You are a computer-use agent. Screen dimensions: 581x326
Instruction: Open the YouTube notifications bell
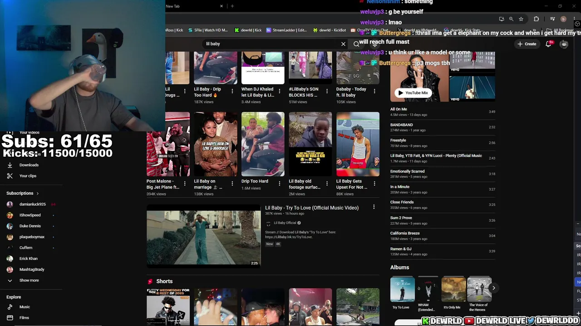[549, 43]
